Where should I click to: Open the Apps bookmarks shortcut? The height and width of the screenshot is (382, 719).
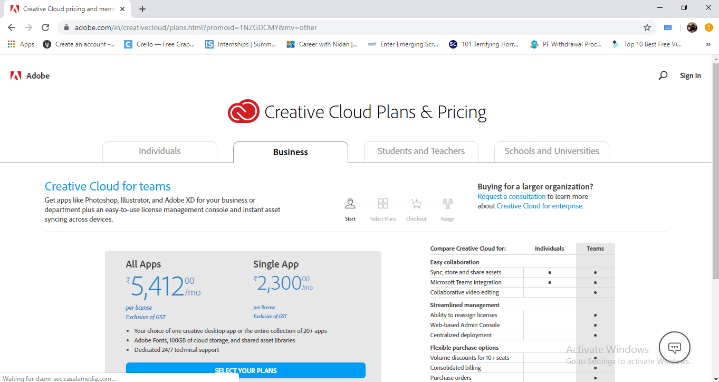(x=21, y=44)
